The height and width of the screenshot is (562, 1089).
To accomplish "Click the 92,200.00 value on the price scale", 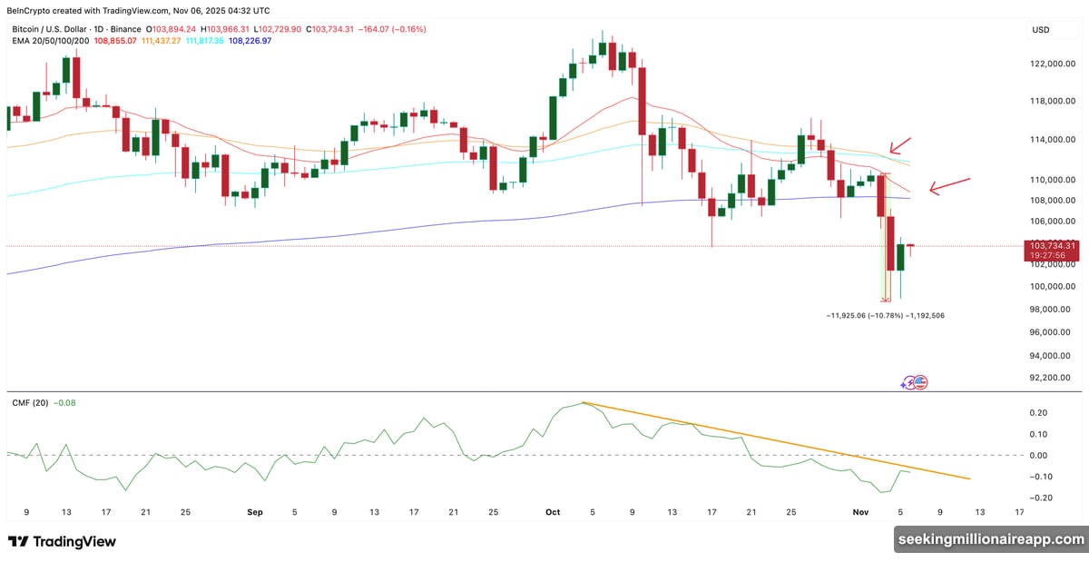I will click(x=1049, y=379).
